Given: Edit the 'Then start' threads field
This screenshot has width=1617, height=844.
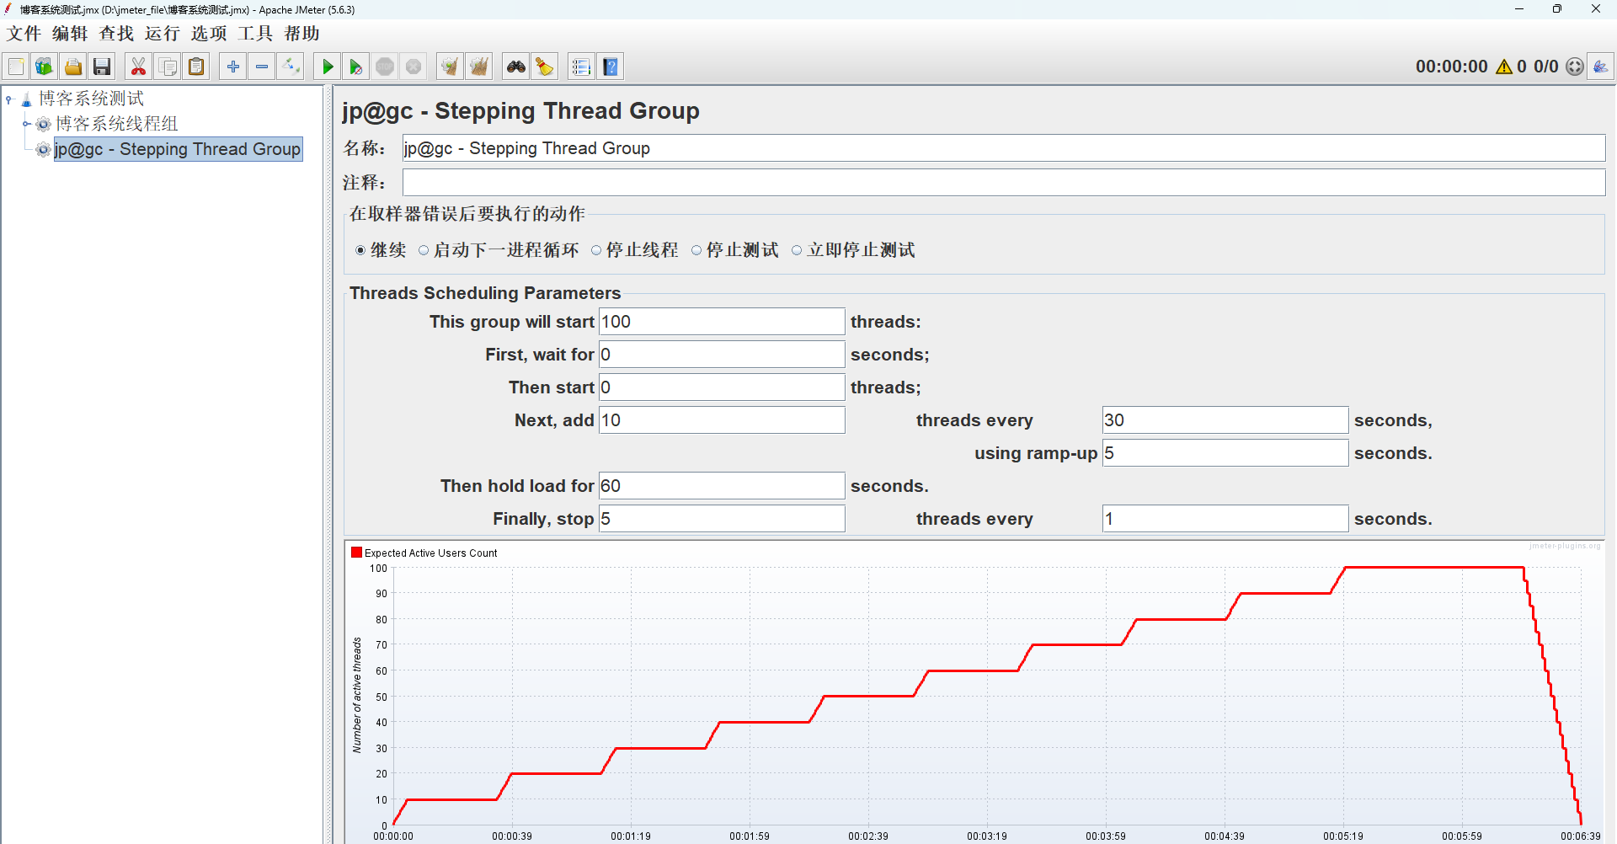Looking at the screenshot, I should (722, 387).
